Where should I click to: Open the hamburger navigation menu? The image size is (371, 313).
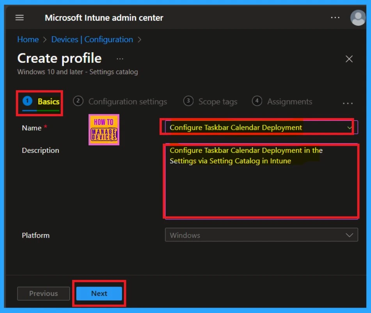(20, 18)
